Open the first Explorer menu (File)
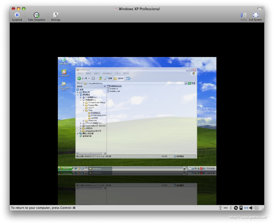The width and height of the screenshot is (274, 224). click(80, 74)
